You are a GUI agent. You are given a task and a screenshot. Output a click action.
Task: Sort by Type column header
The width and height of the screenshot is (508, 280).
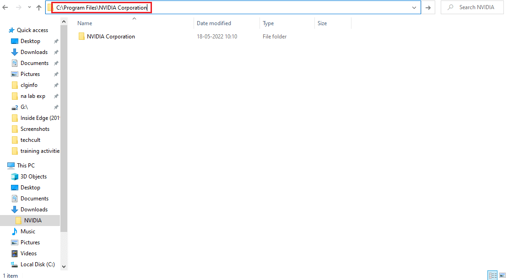coord(268,23)
